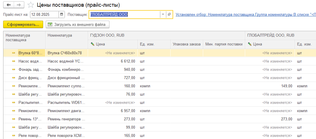Click the price list date field 12.08.2025
316x139 pixels.
tap(45, 15)
